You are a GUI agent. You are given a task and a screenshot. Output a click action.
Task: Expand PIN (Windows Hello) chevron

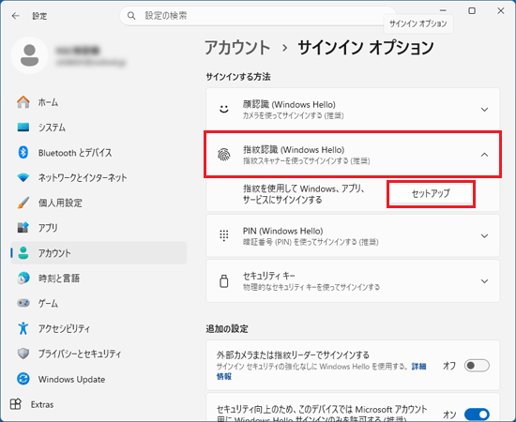point(484,235)
